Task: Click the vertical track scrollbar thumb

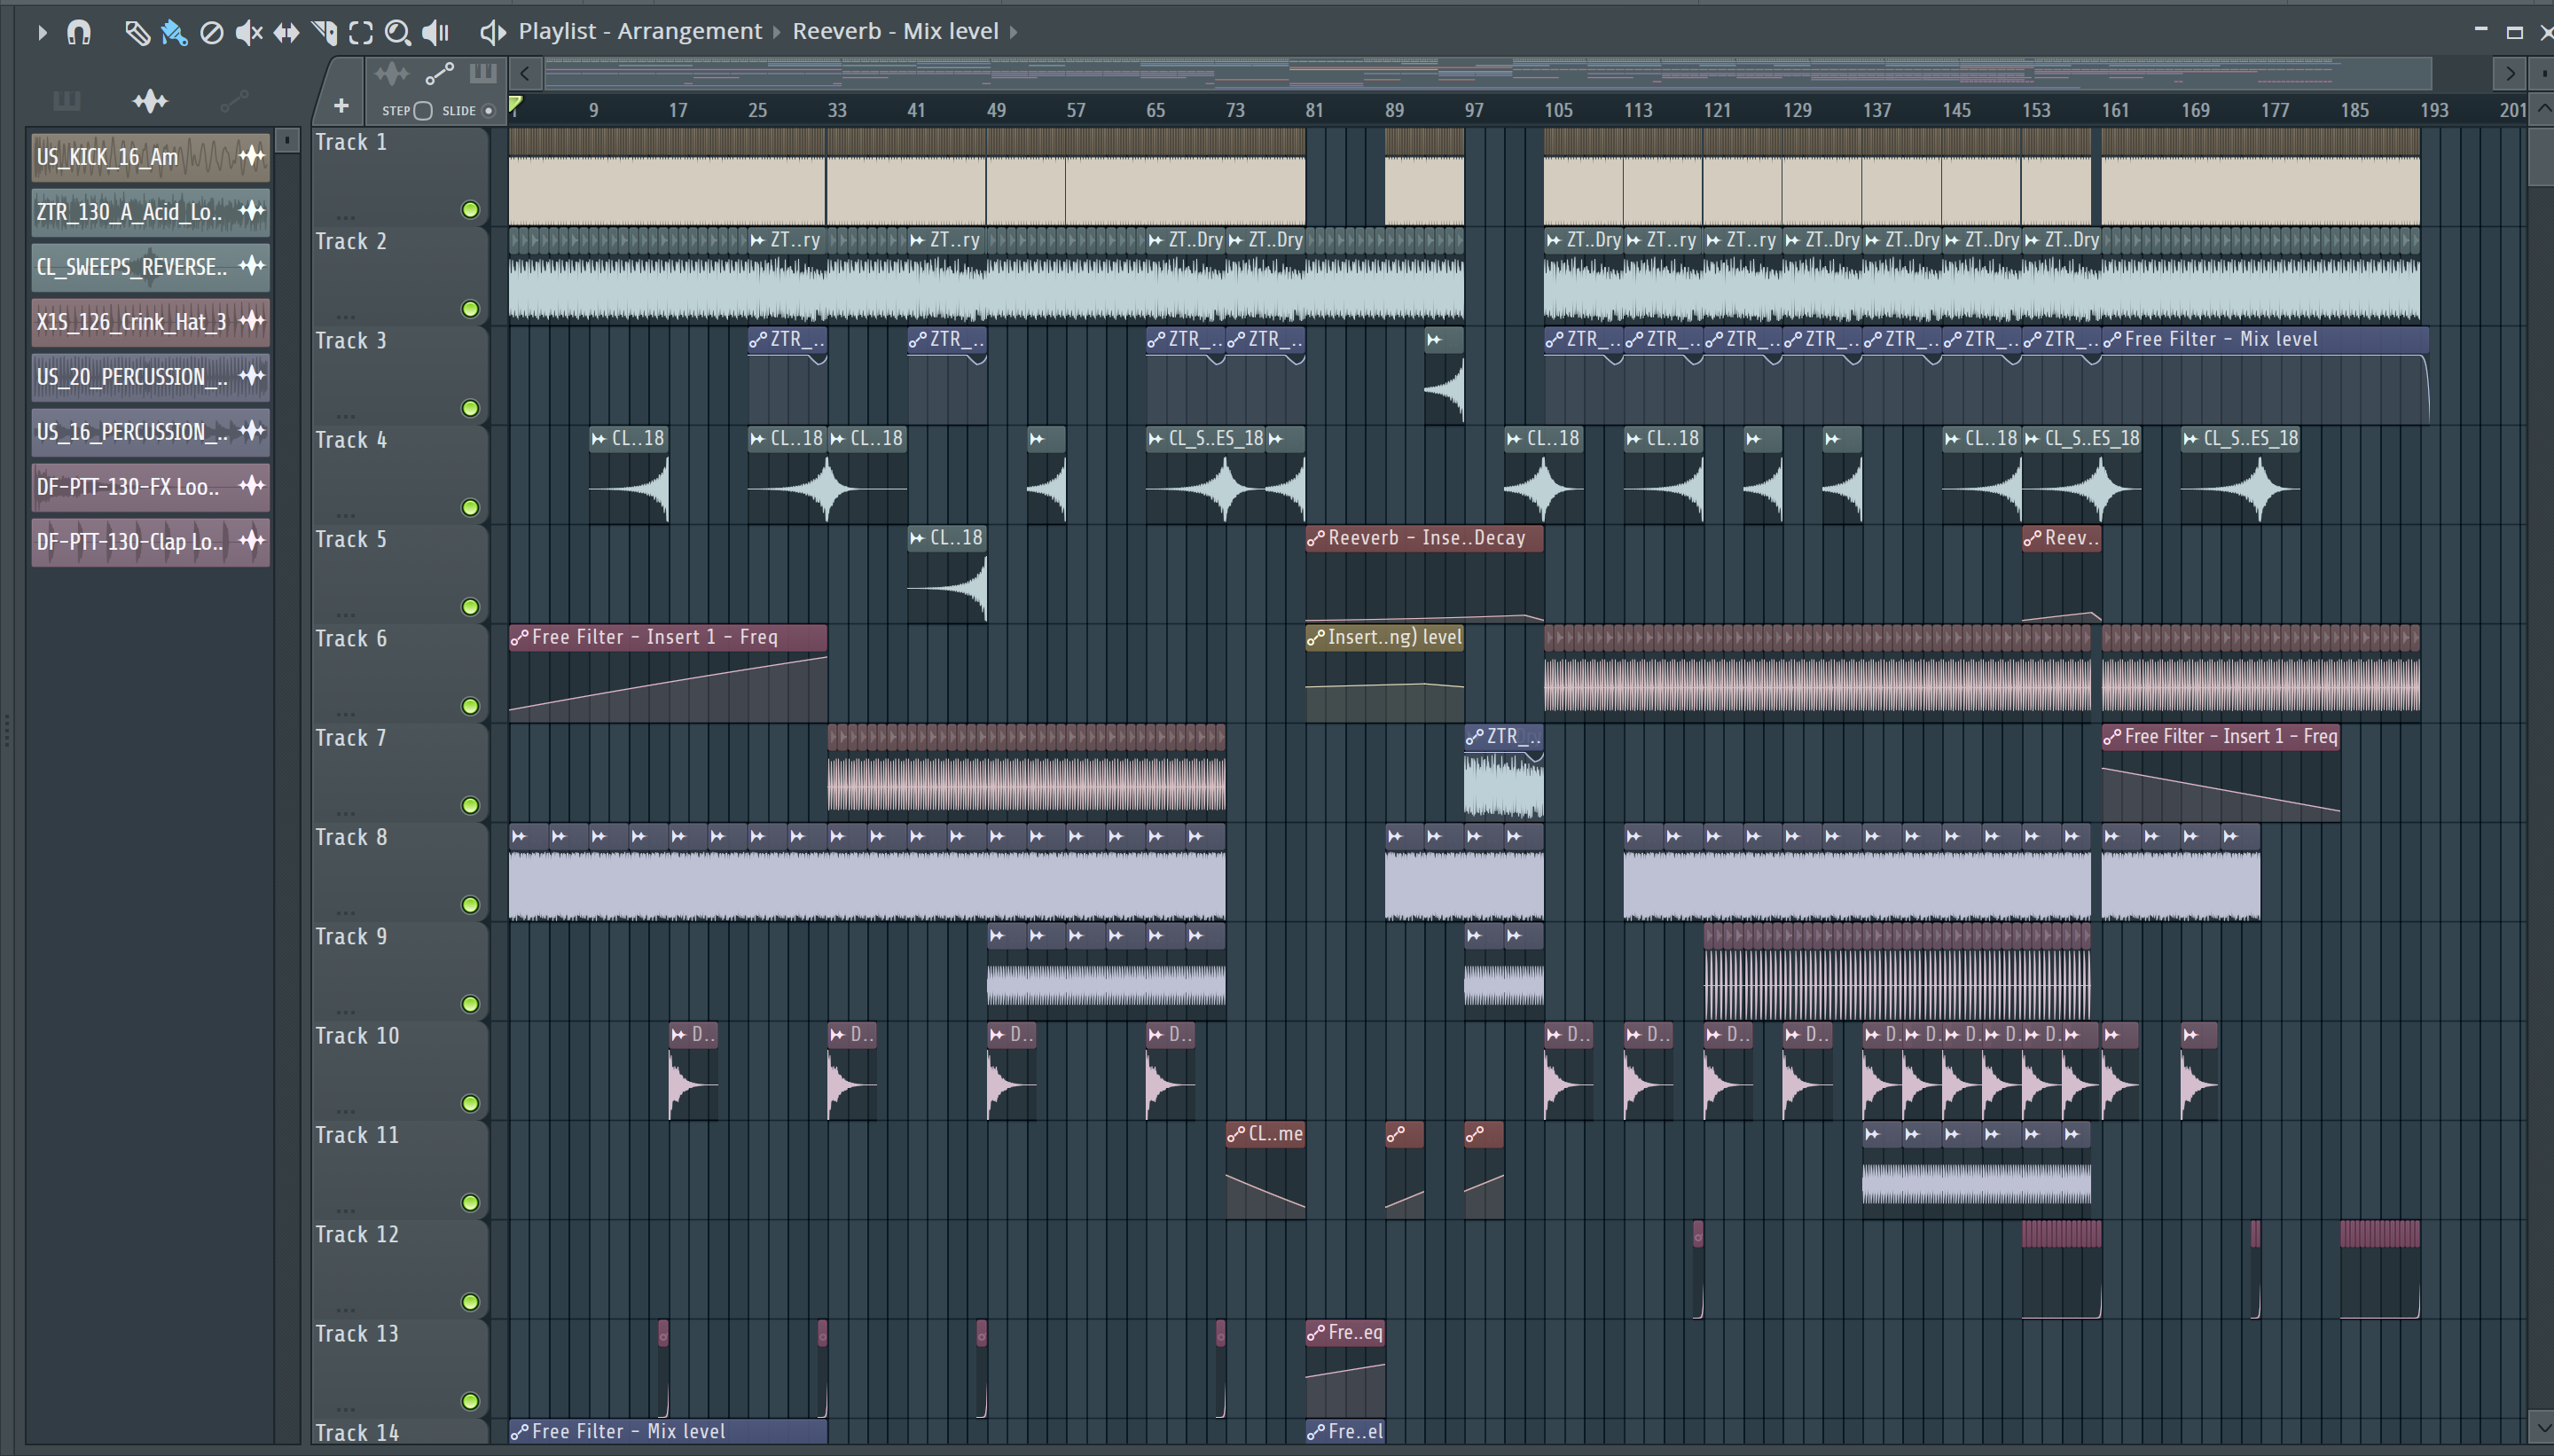Action: click(x=2540, y=155)
